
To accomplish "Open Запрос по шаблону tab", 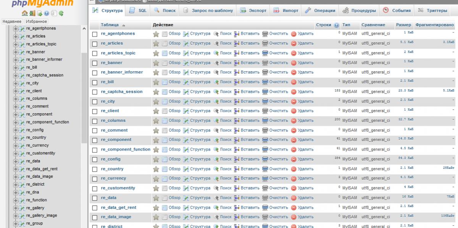I will (207, 11).
